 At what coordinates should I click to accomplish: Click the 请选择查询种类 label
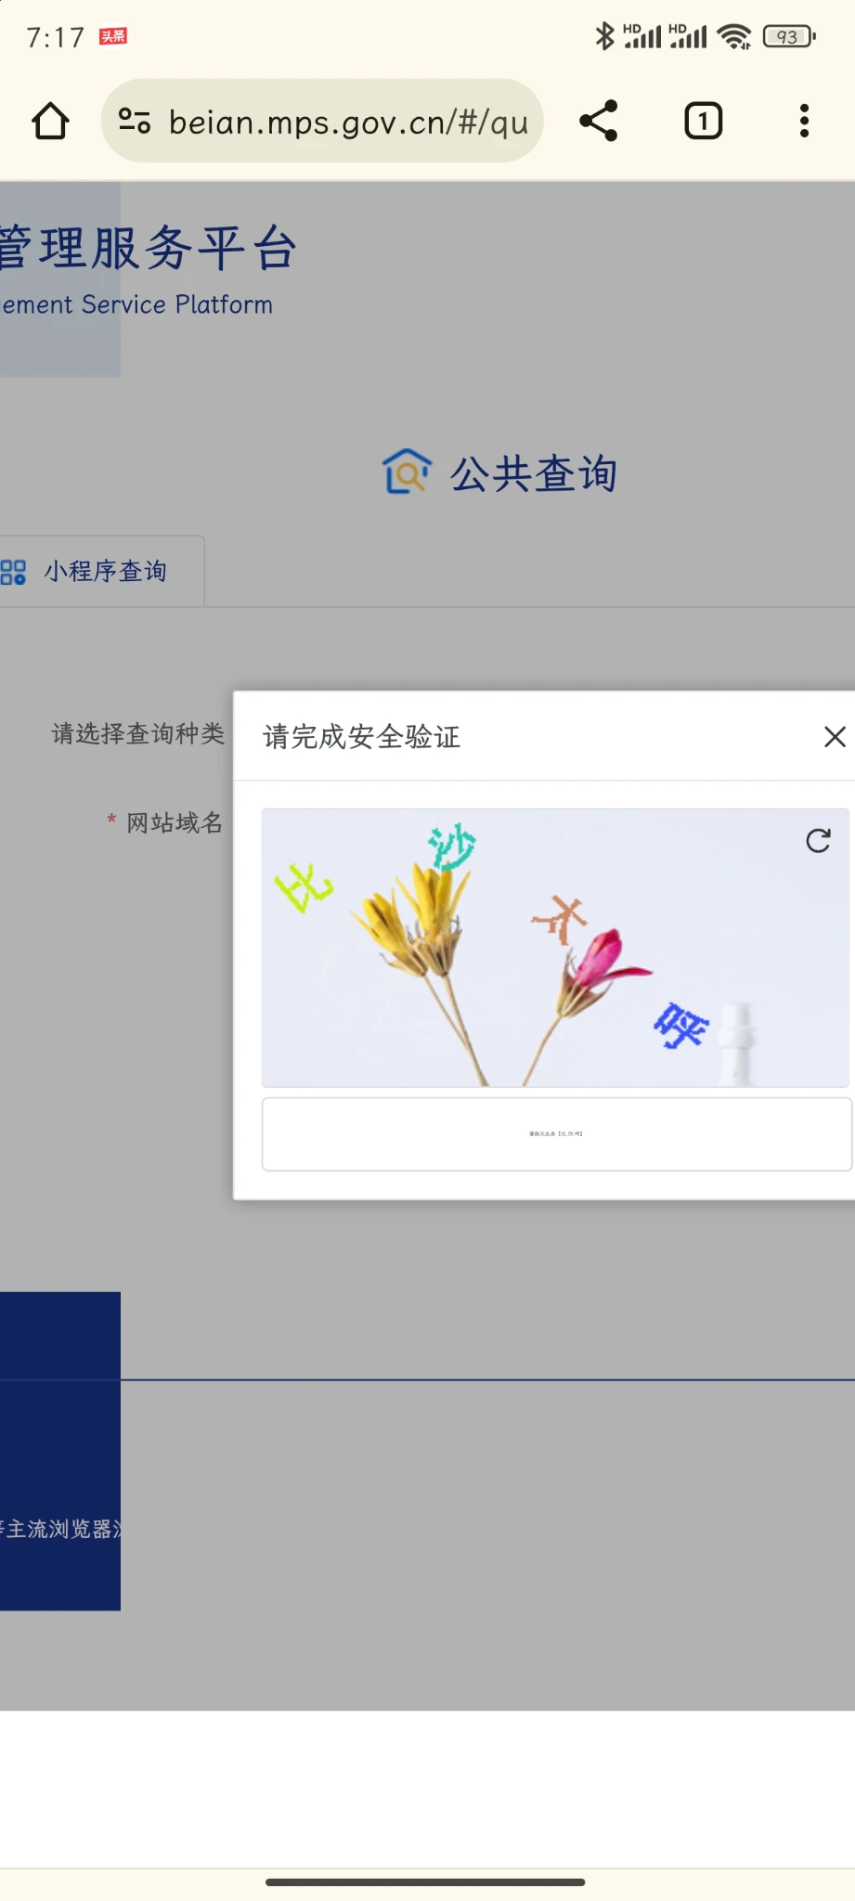(x=137, y=734)
